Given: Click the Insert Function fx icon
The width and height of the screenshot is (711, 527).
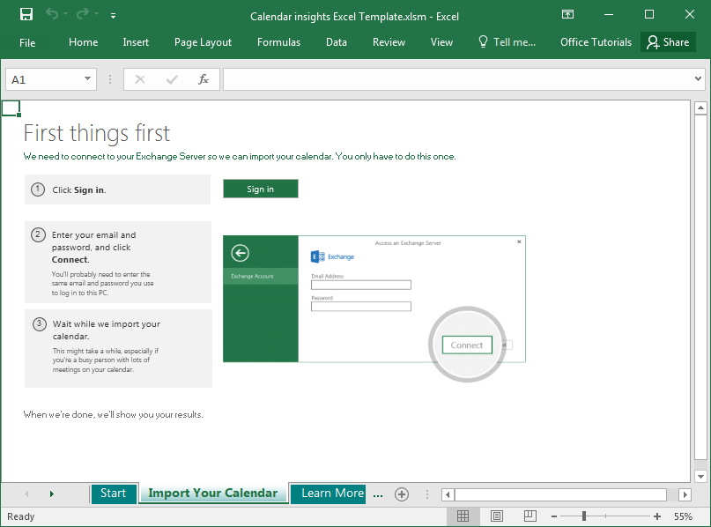Looking at the screenshot, I should click(204, 79).
